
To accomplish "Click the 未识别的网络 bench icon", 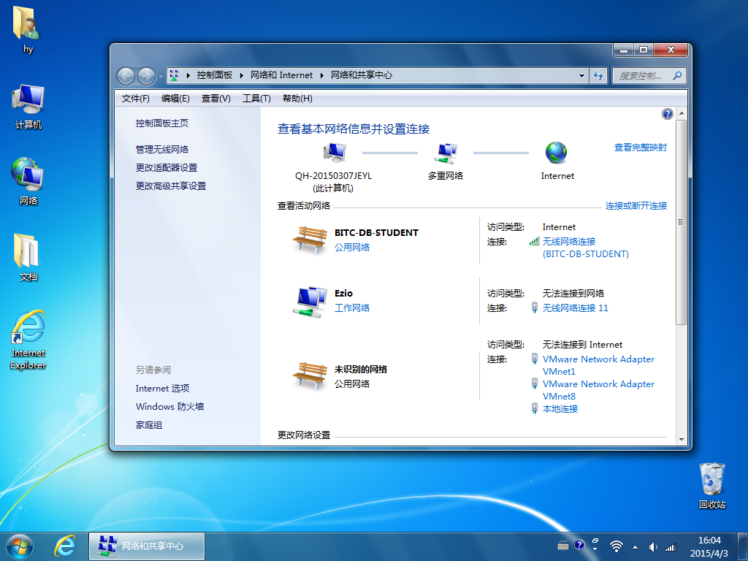I will [x=309, y=376].
